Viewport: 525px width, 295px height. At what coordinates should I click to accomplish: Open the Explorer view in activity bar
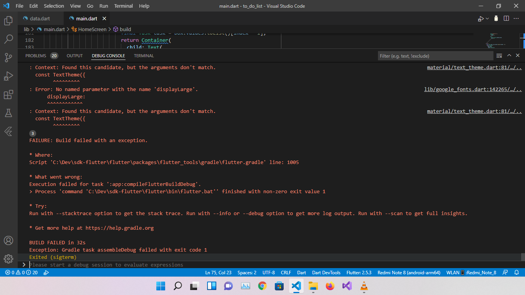tap(8, 21)
